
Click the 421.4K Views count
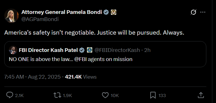click(x=81, y=77)
